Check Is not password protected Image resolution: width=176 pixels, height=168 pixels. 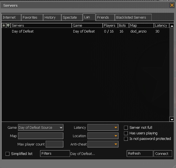[x=126, y=139]
